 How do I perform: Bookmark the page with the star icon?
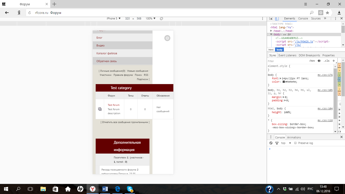327,13
